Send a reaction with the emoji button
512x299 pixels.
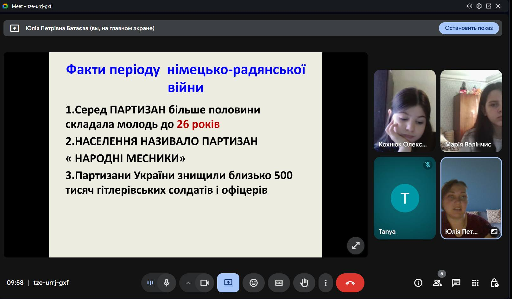pos(253,283)
